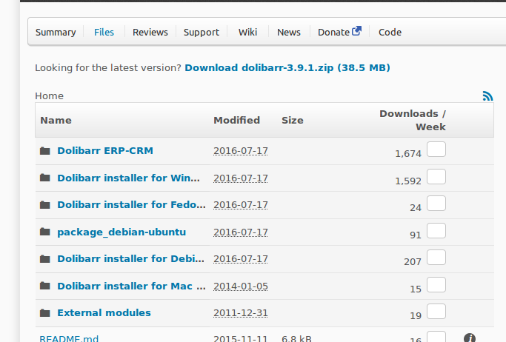Open the Donate tab
This screenshot has height=342, width=506.
click(333, 33)
